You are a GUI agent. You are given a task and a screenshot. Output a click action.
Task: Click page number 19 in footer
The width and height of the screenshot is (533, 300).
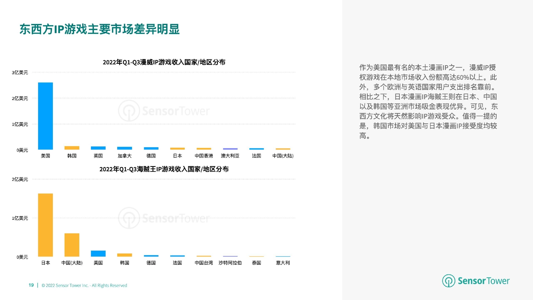[x=31, y=285]
